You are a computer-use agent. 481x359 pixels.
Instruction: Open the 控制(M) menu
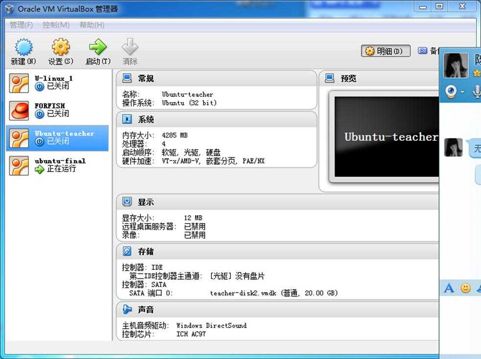coord(56,25)
